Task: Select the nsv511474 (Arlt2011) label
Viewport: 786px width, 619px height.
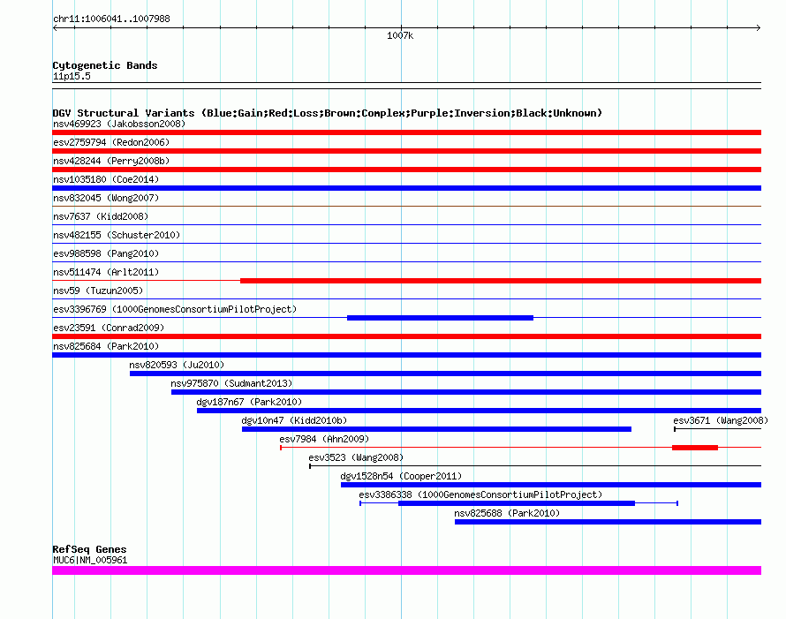Action: pos(106,272)
